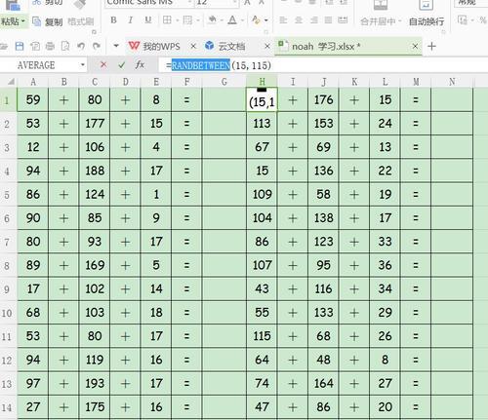Select cell C13 with value 193

pos(95,383)
